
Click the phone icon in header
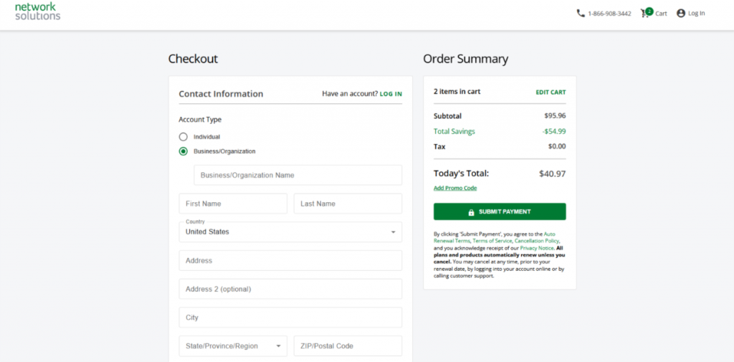[581, 13]
